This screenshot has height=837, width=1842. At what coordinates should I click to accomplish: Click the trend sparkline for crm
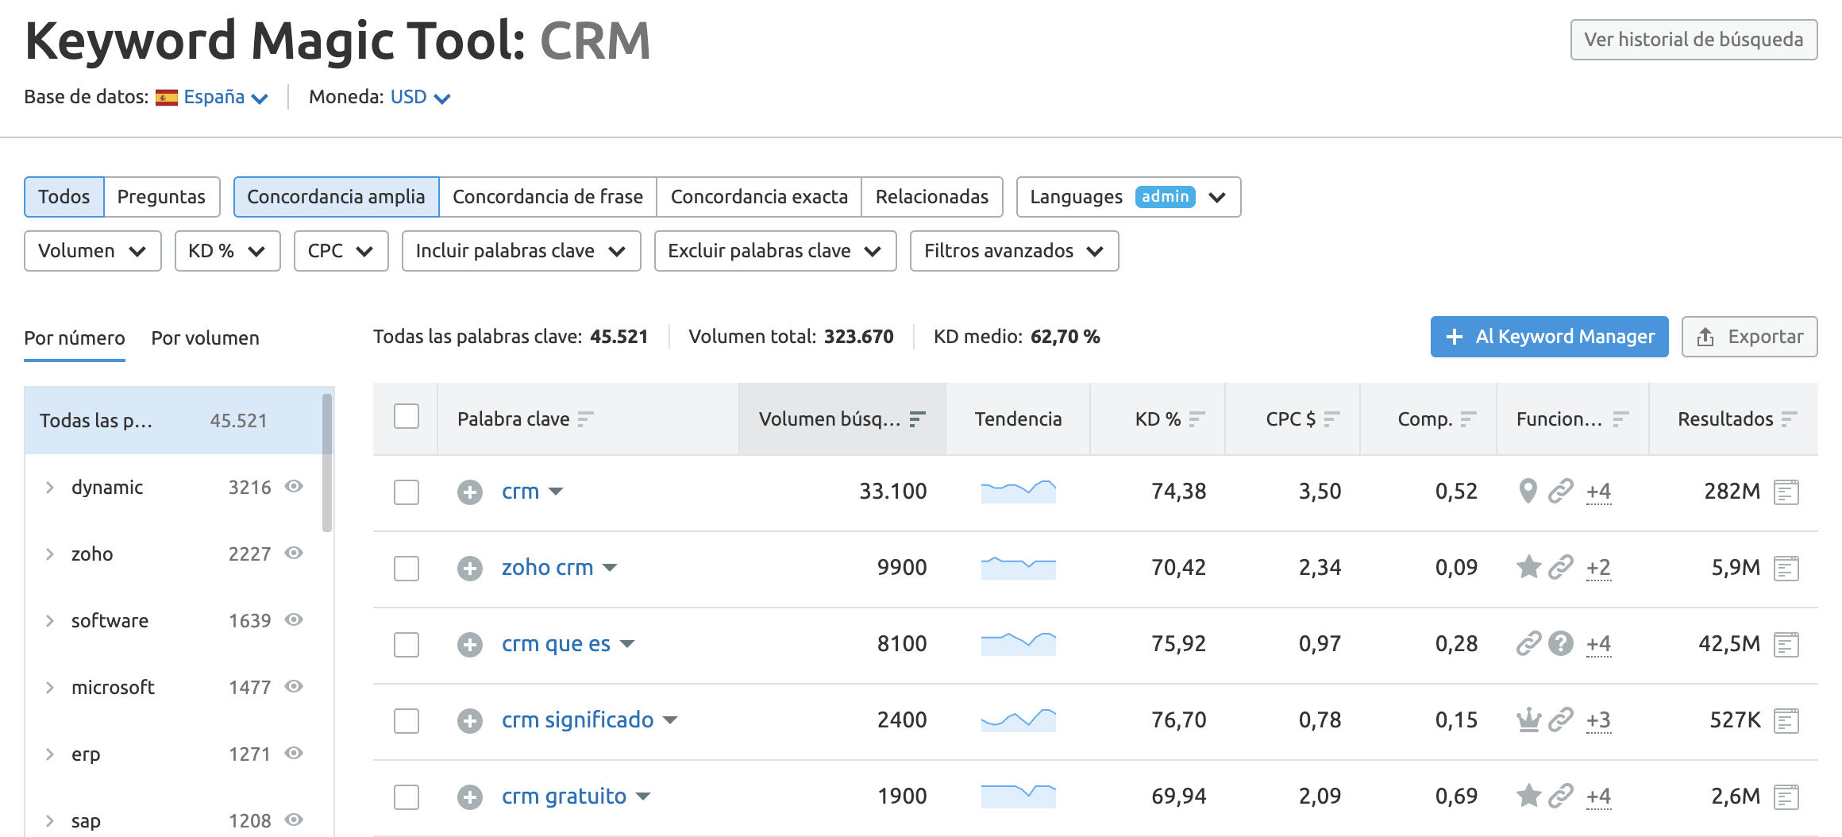[1018, 492]
